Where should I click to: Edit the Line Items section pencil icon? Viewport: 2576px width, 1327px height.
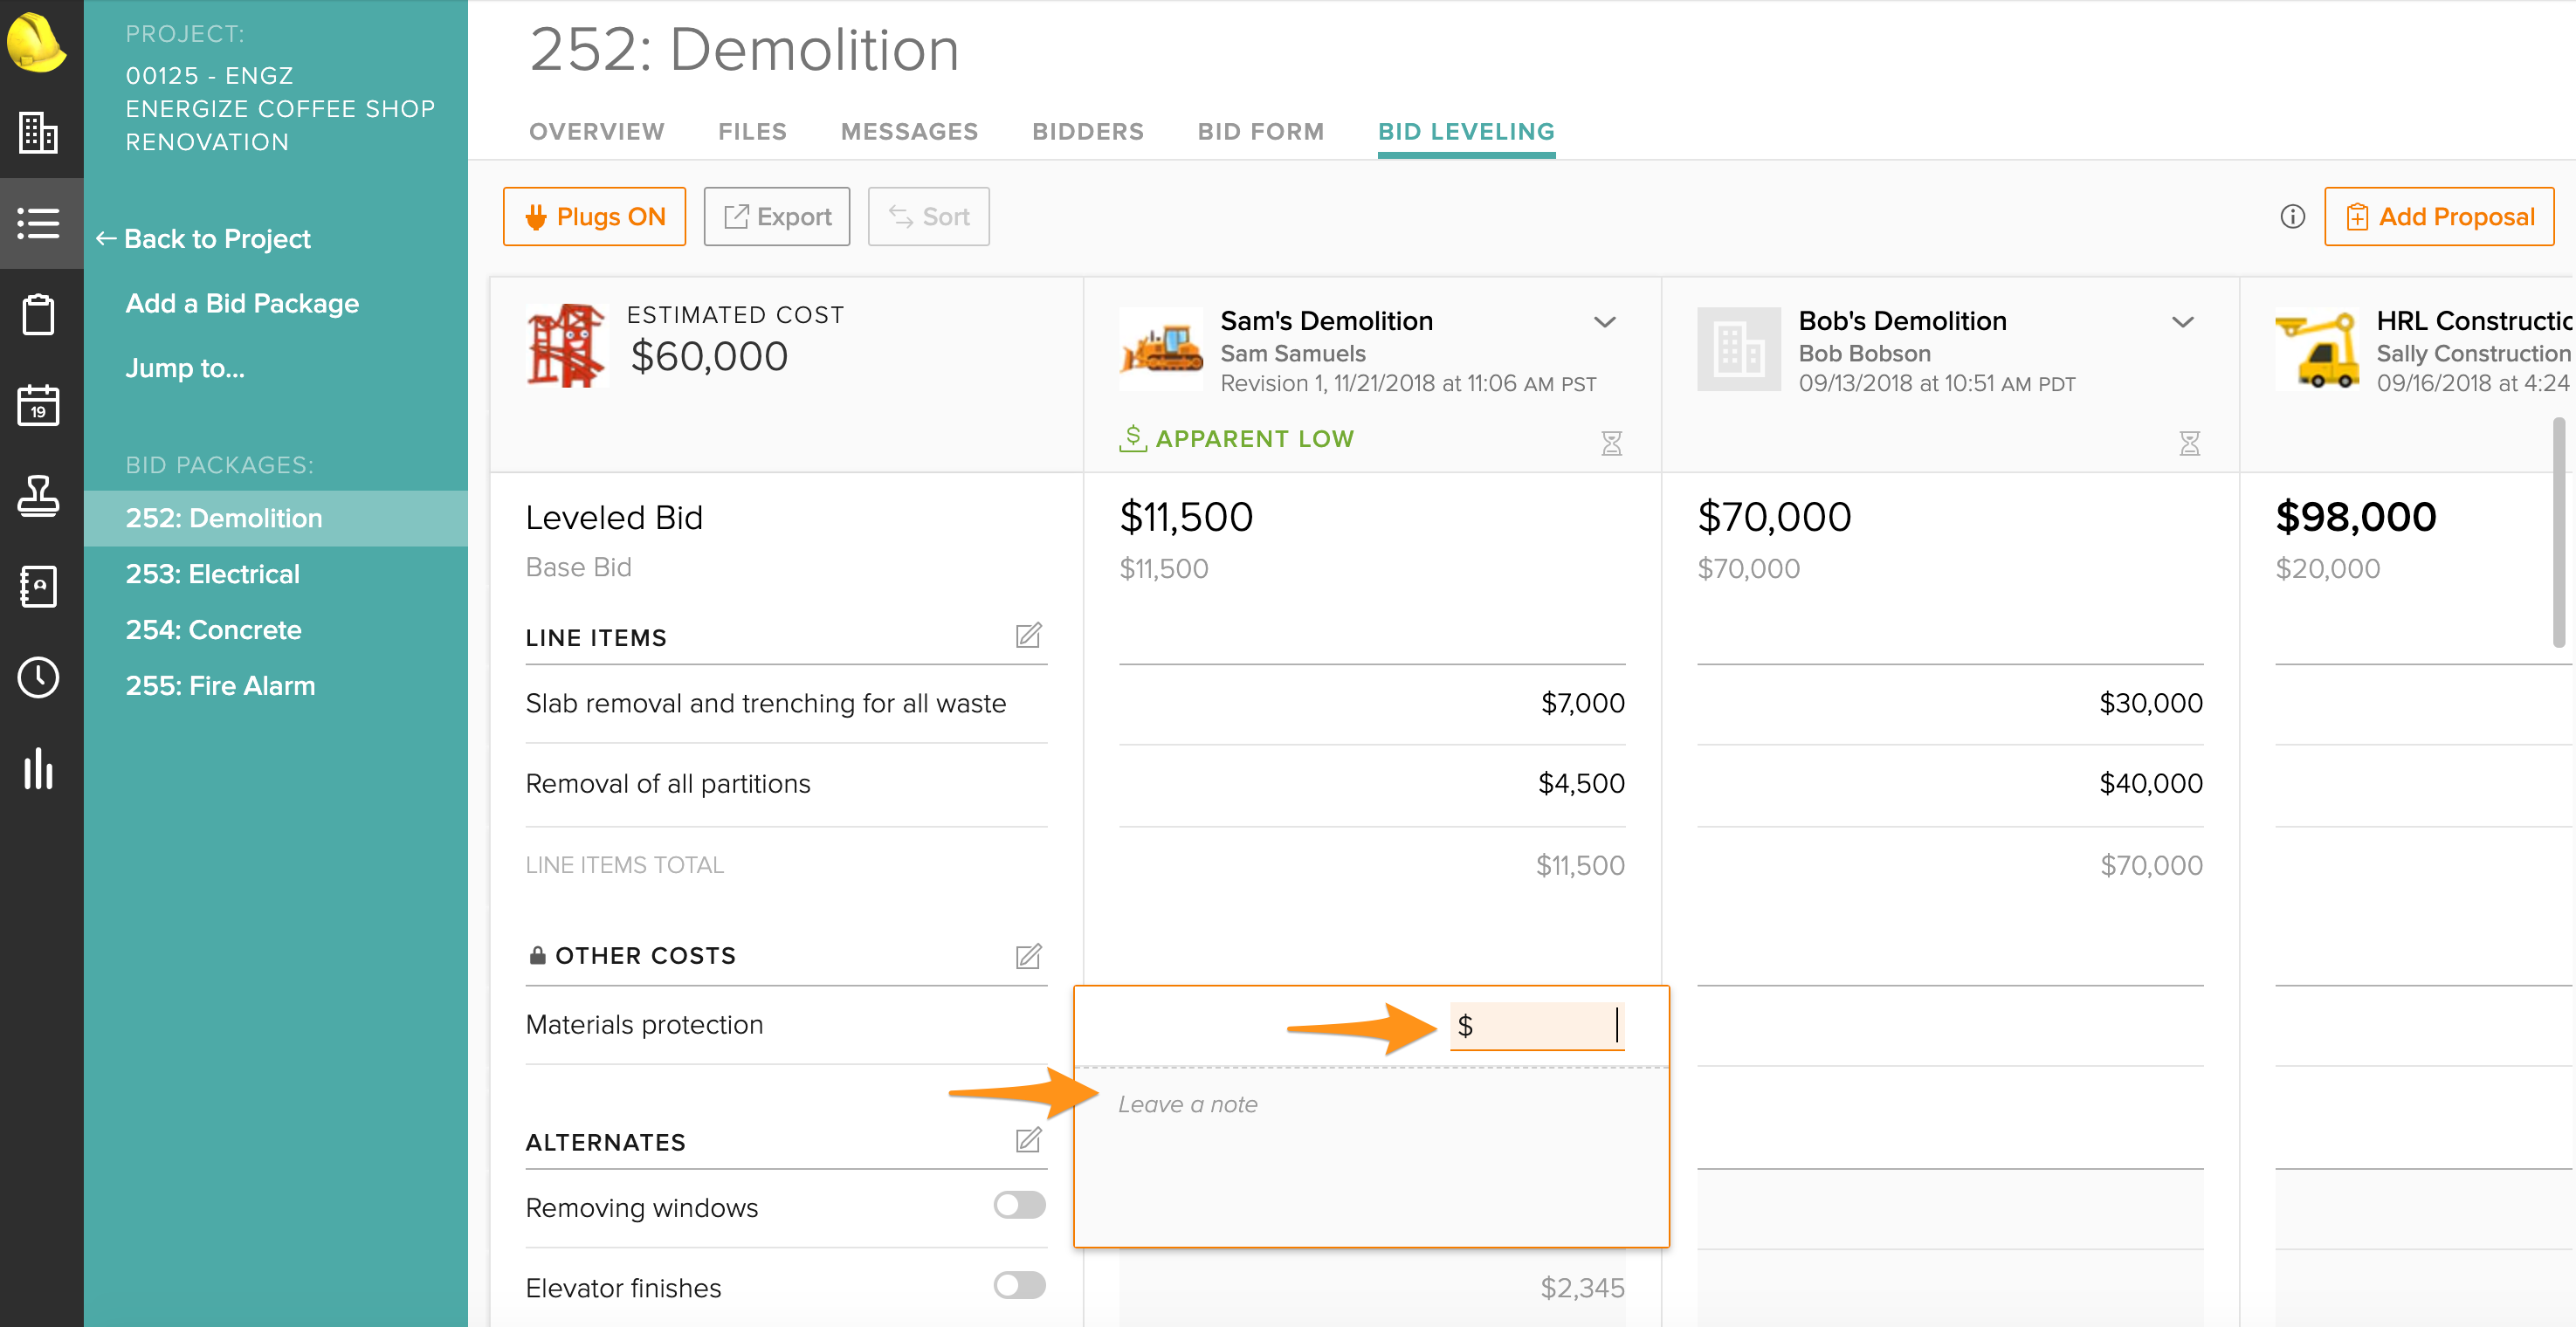point(1028,636)
